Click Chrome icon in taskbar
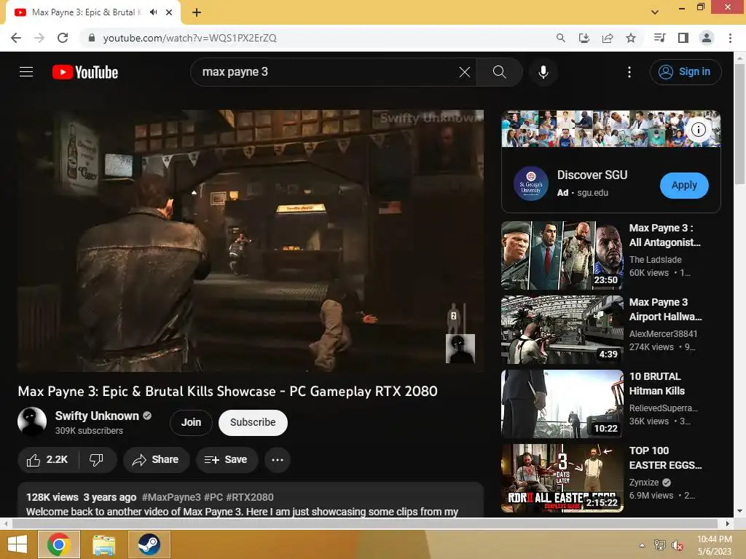Viewport: 746px width, 559px height. (59, 544)
